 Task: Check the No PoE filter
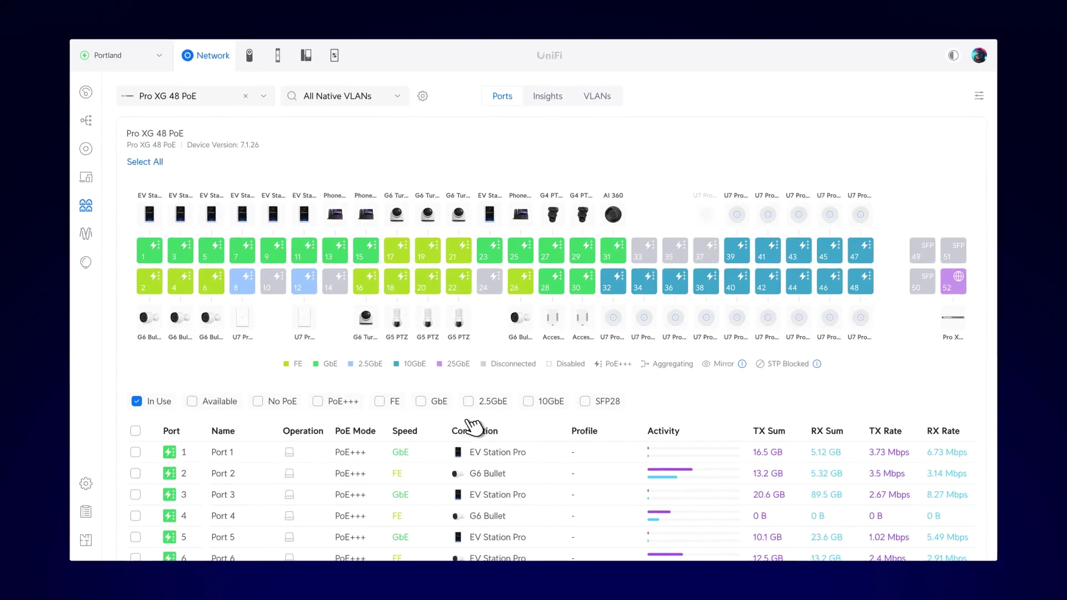tap(258, 401)
